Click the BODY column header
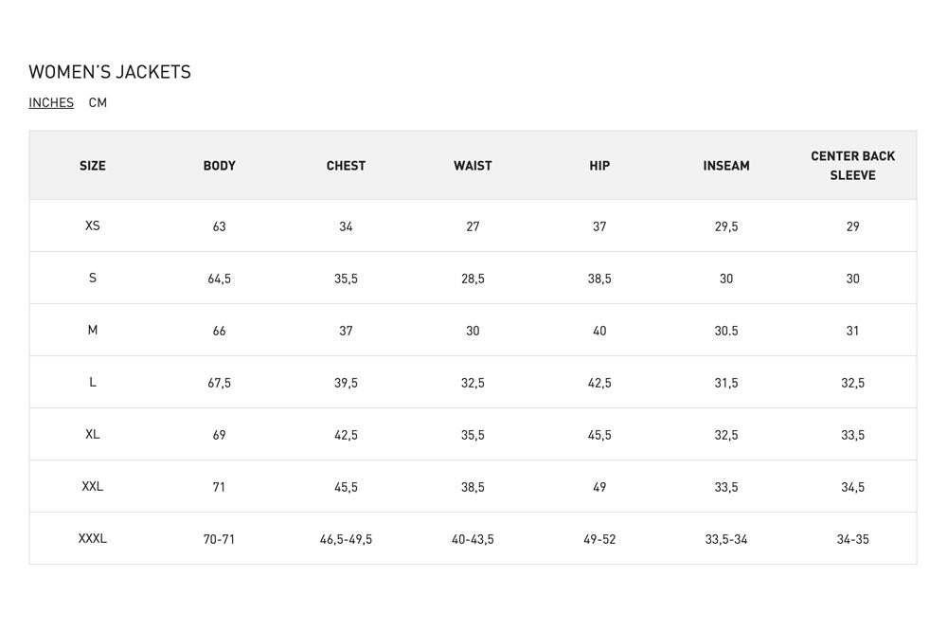 pyautogui.click(x=219, y=166)
